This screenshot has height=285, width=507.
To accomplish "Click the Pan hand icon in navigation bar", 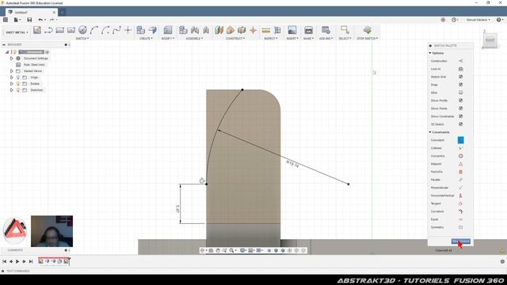I will point(218,250).
